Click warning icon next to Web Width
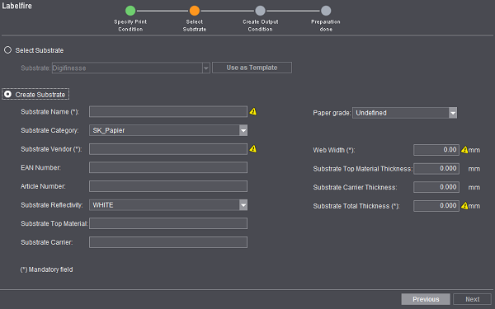Screen dimensions: 495x309 coord(464,150)
